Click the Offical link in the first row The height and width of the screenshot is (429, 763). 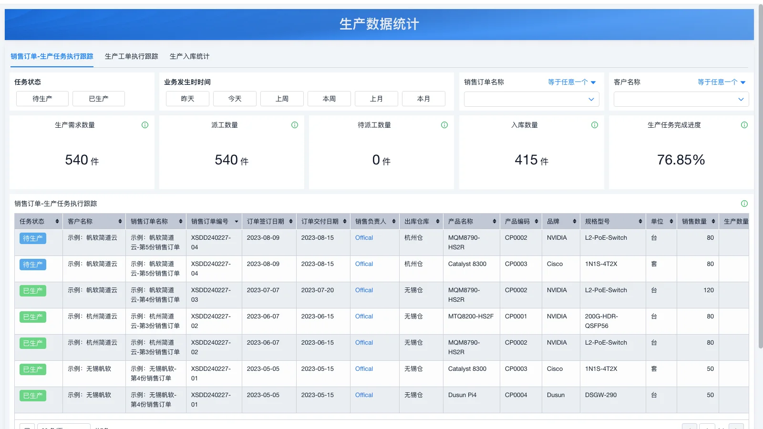(363, 237)
